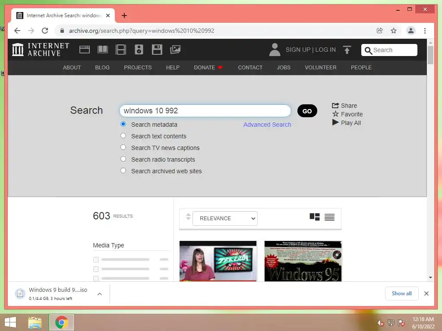442x331 pixels.
Task: Open the Tekzilla video result thumbnail
Action: [x=218, y=261]
